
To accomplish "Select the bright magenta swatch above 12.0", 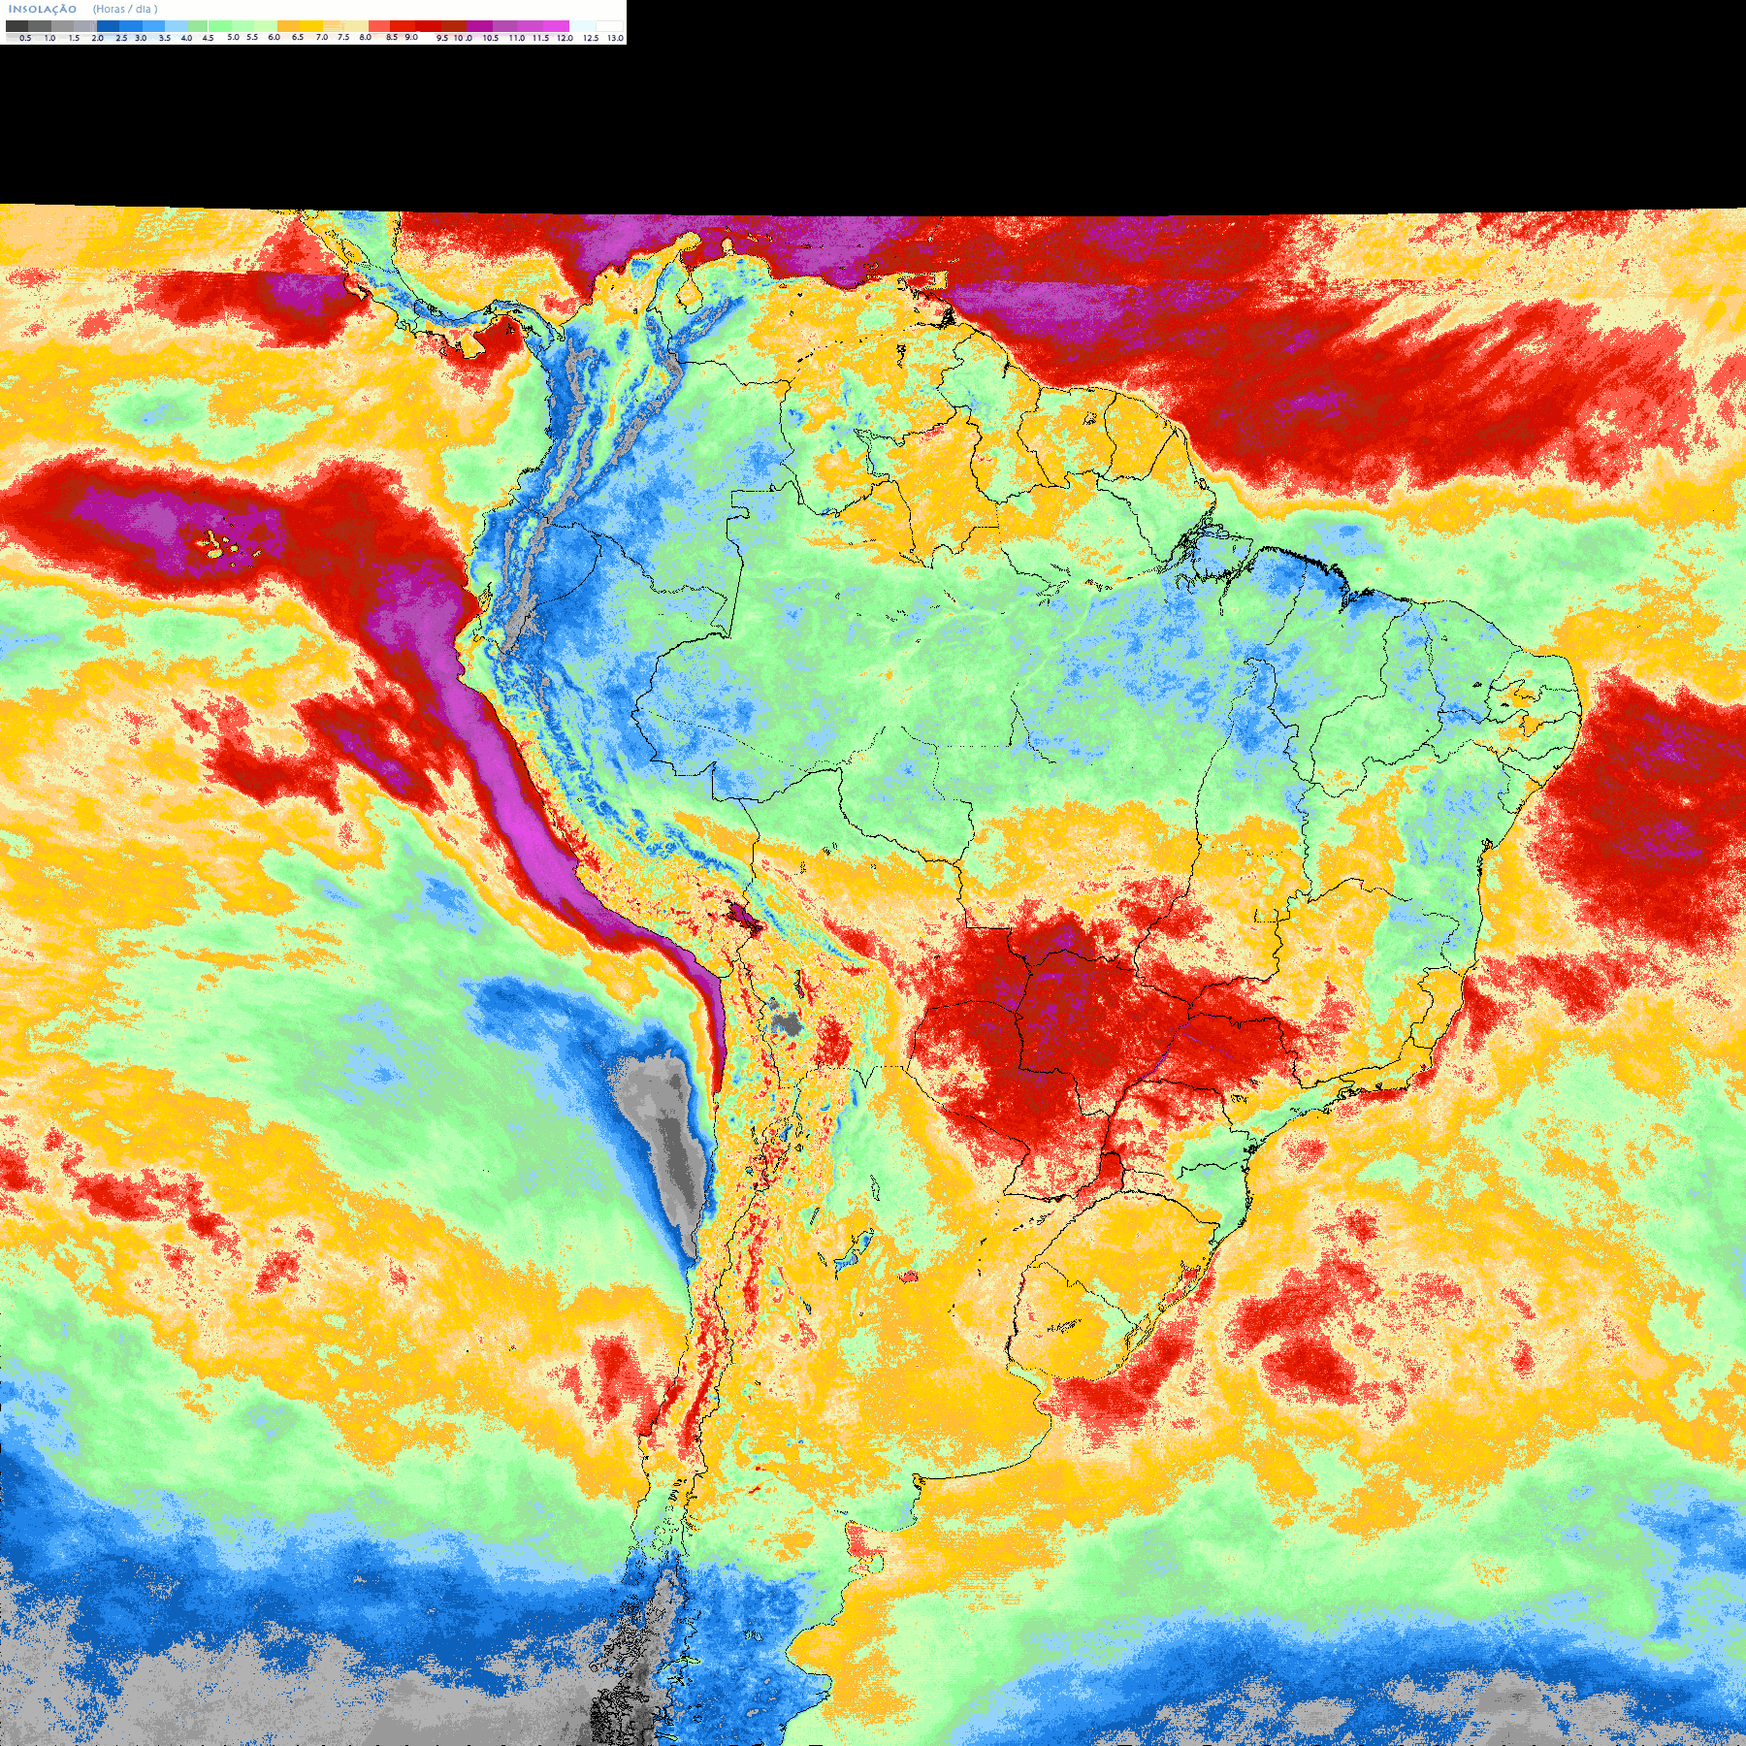I will tap(556, 26).
